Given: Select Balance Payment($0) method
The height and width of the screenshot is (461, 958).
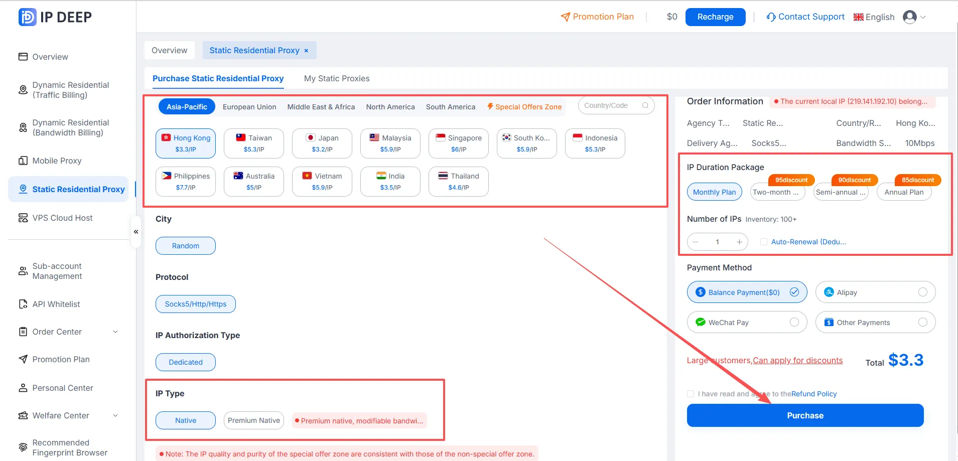Looking at the screenshot, I should coord(747,292).
